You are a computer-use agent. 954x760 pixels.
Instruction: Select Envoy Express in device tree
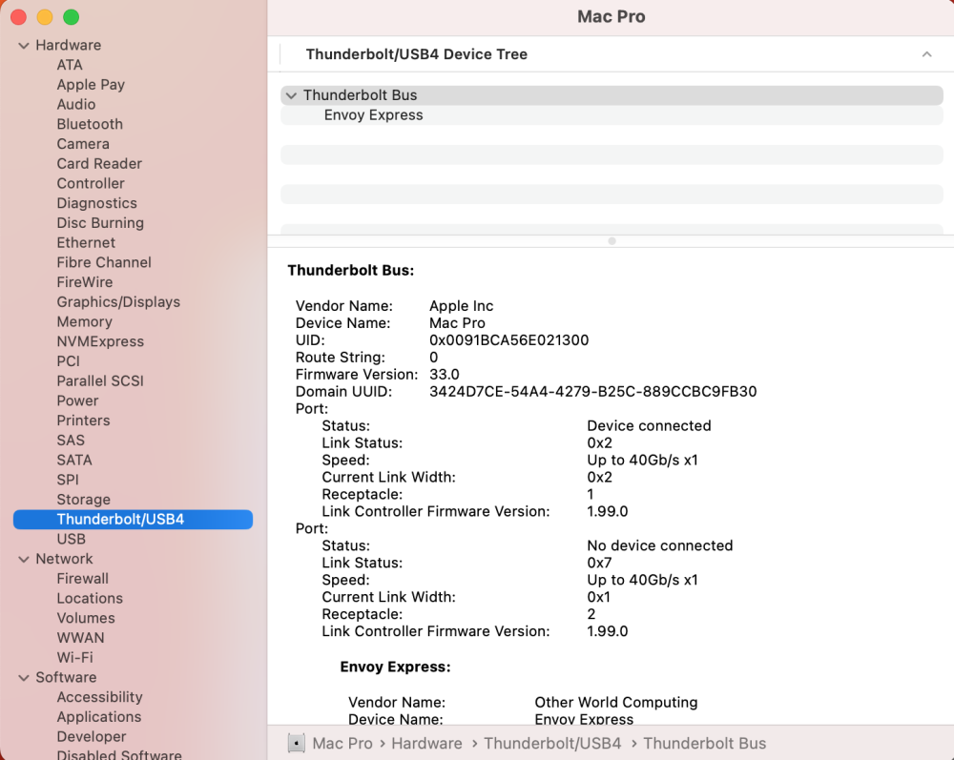click(x=612, y=115)
